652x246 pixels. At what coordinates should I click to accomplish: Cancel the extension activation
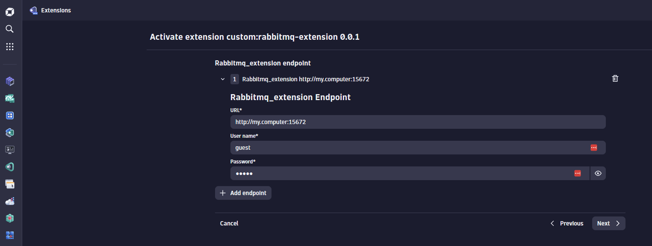(229, 223)
